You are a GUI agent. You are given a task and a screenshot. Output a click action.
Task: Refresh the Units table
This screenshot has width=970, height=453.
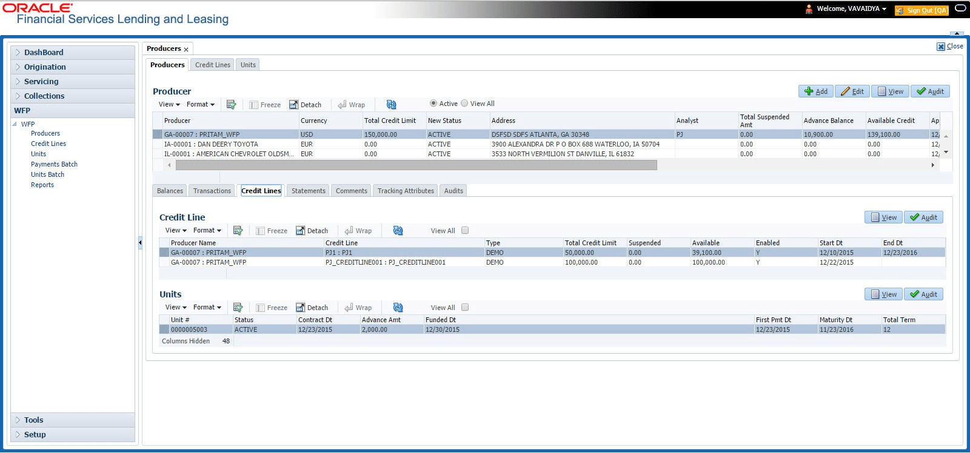398,308
